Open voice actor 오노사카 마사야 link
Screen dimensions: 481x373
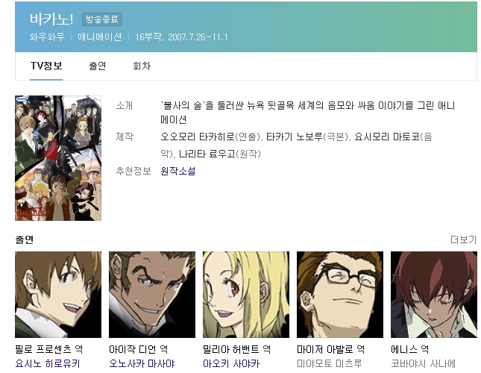142,363
